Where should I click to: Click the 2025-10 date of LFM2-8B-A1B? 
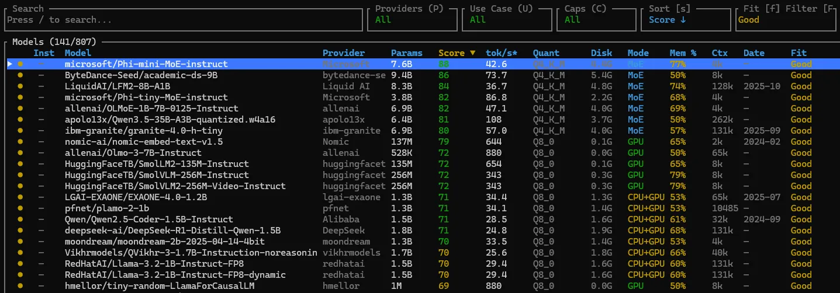pyautogui.click(x=762, y=86)
